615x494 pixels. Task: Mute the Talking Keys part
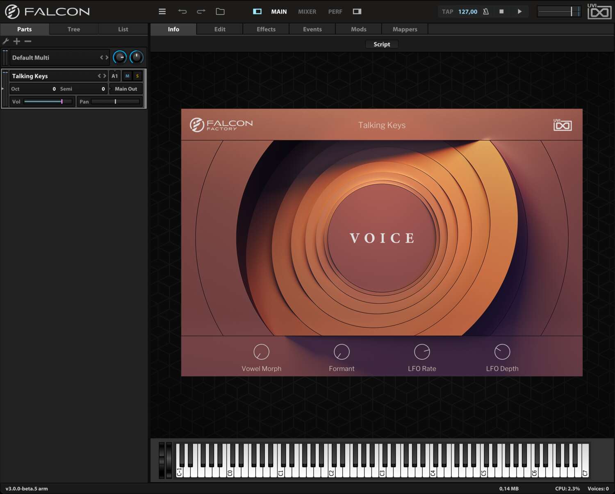pyautogui.click(x=127, y=76)
